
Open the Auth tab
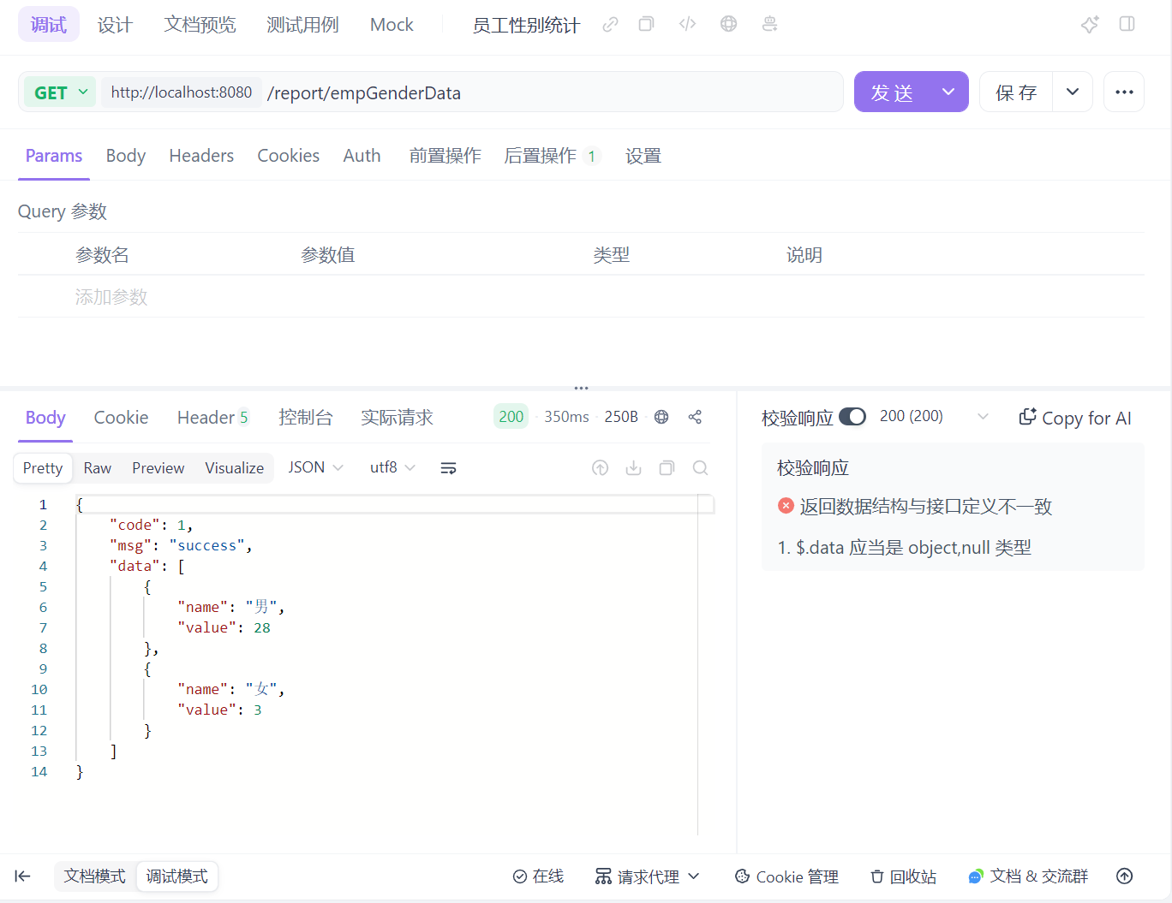tap(362, 156)
